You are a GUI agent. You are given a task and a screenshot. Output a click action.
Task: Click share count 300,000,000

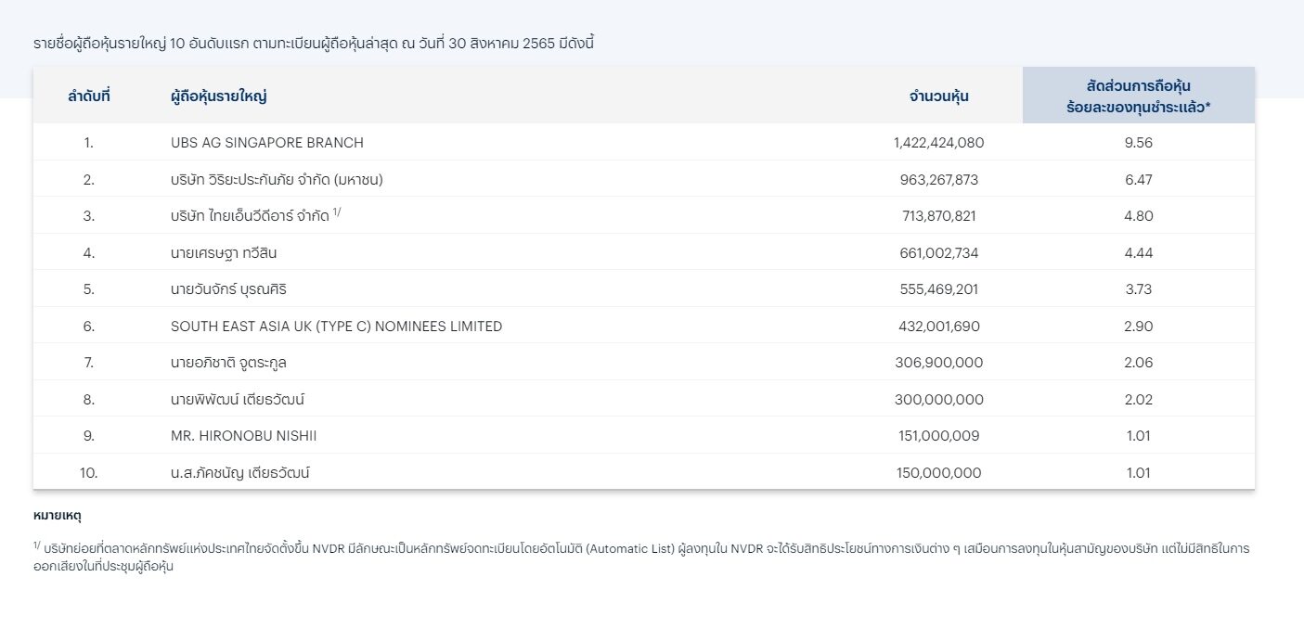[x=938, y=400]
